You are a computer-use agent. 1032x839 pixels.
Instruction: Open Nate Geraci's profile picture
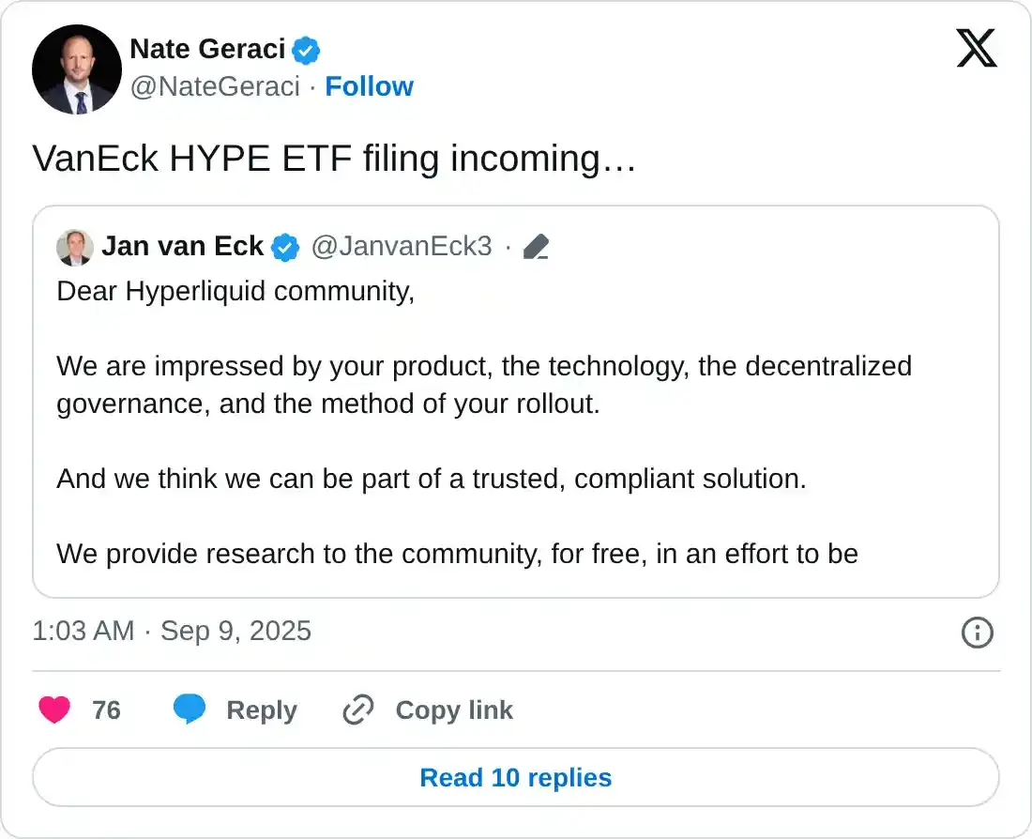pos(77,69)
